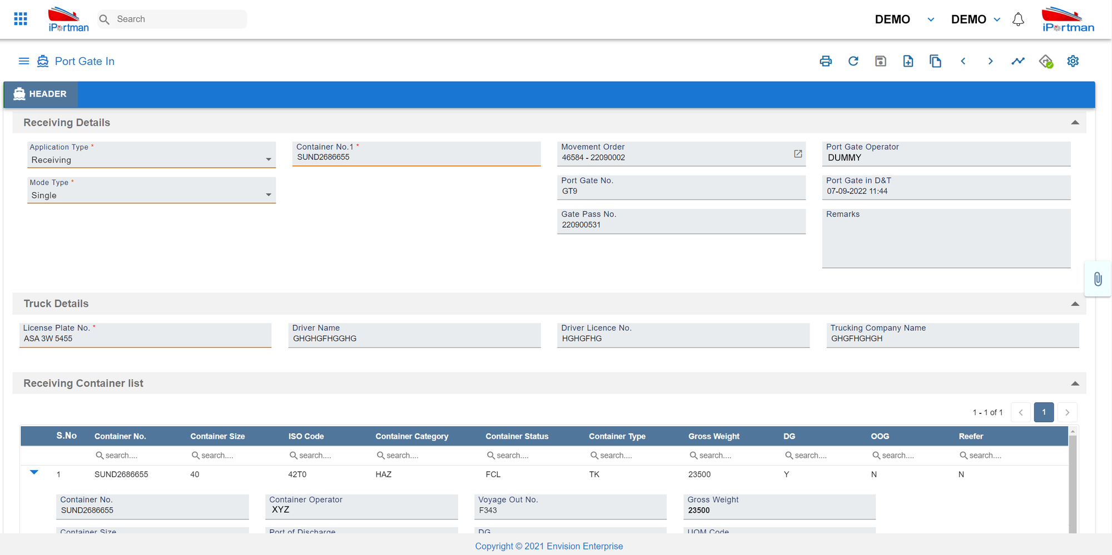Open the notifications bell
The height and width of the screenshot is (555, 1112).
click(x=1018, y=18)
